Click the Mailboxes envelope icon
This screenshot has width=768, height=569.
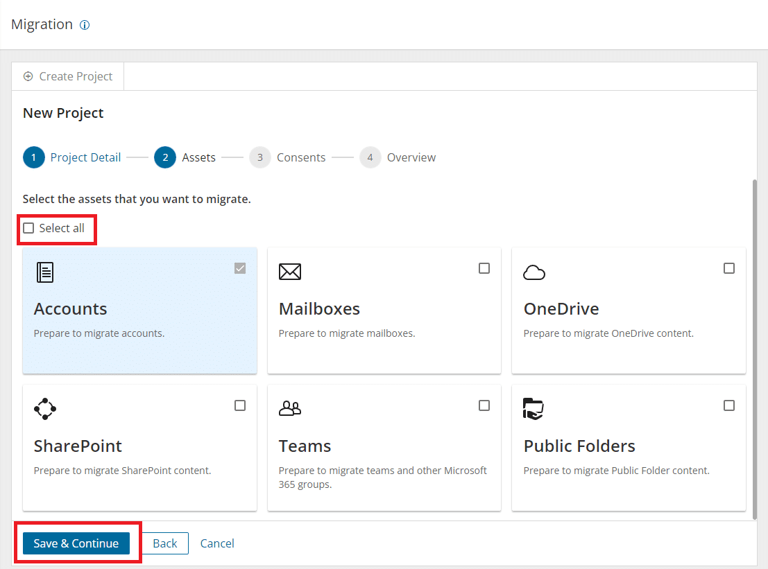tap(290, 272)
